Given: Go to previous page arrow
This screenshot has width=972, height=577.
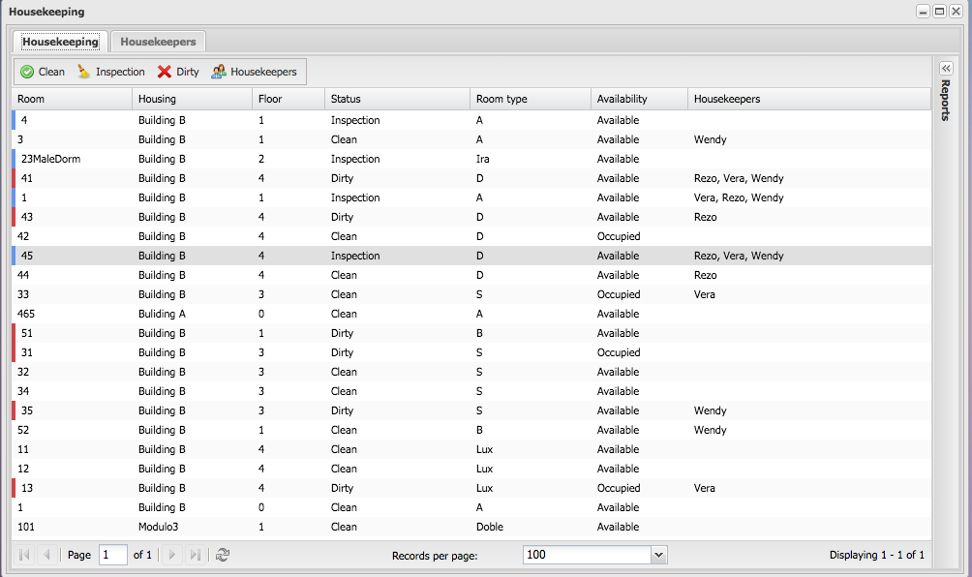Looking at the screenshot, I should click(x=46, y=555).
